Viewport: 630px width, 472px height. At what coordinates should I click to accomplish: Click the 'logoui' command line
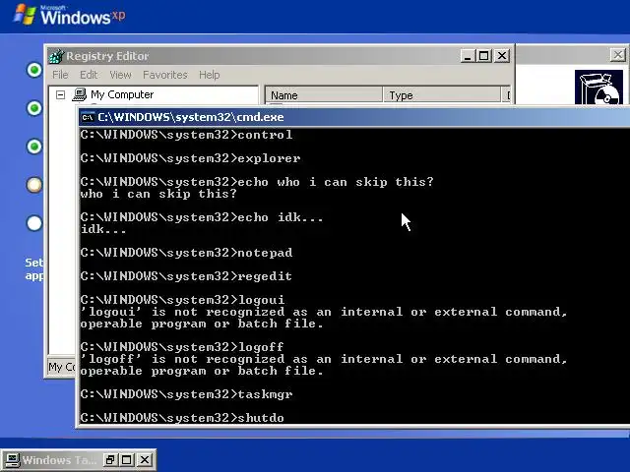tap(182, 300)
